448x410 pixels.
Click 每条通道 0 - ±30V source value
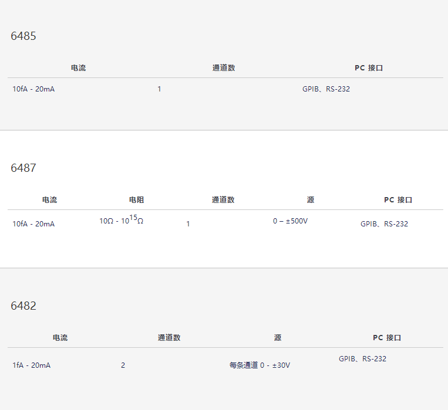(x=260, y=365)
